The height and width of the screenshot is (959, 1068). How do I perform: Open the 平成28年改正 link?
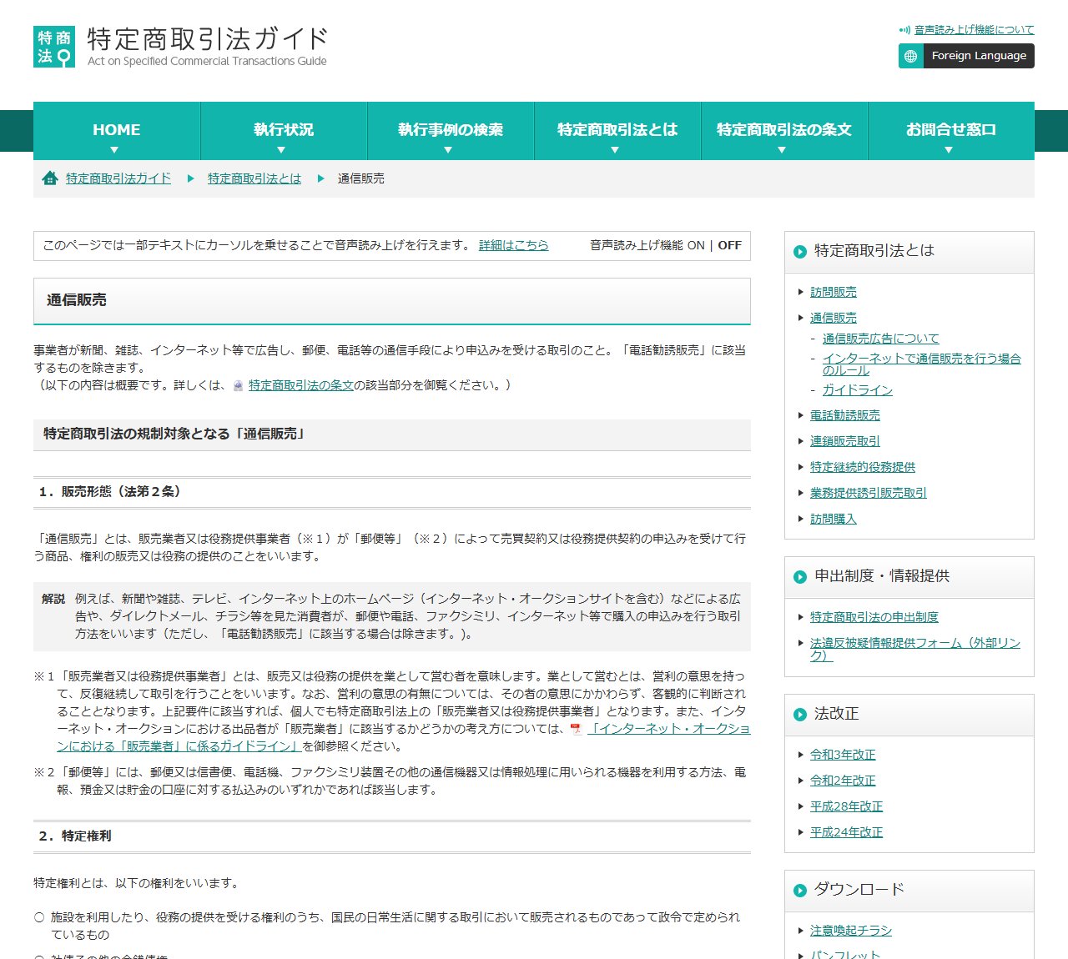(x=846, y=806)
